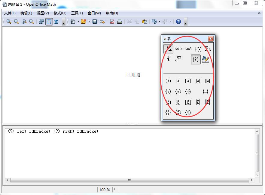
Task: Select the Attributes vector icon
Action: pyautogui.click(x=168, y=59)
